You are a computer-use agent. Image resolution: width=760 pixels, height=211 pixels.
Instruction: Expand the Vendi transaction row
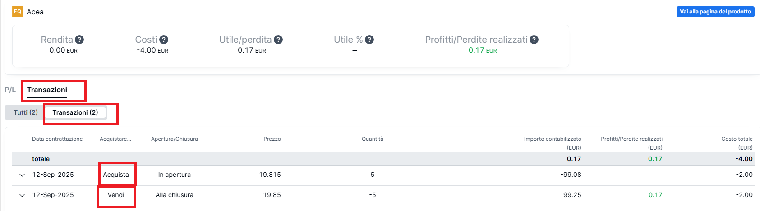click(x=22, y=195)
